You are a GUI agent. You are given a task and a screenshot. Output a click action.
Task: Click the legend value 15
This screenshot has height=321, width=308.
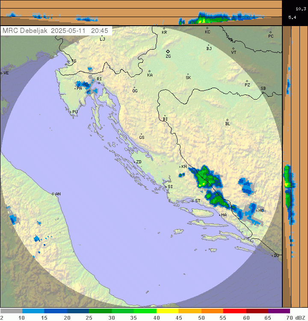[x=44, y=318]
